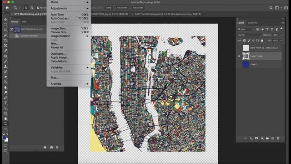Expand the Adjustments submenu
291x164 pixels.
(69, 8)
